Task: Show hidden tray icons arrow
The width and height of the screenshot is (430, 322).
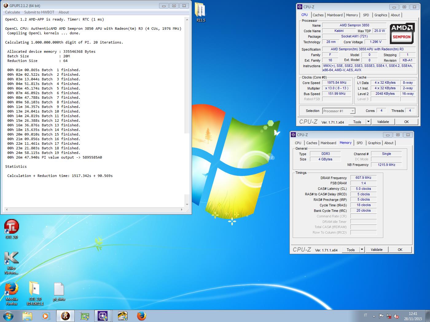Action: (374, 316)
